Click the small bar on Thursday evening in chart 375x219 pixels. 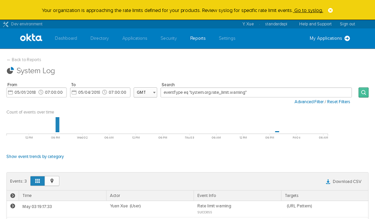tap(277, 131)
